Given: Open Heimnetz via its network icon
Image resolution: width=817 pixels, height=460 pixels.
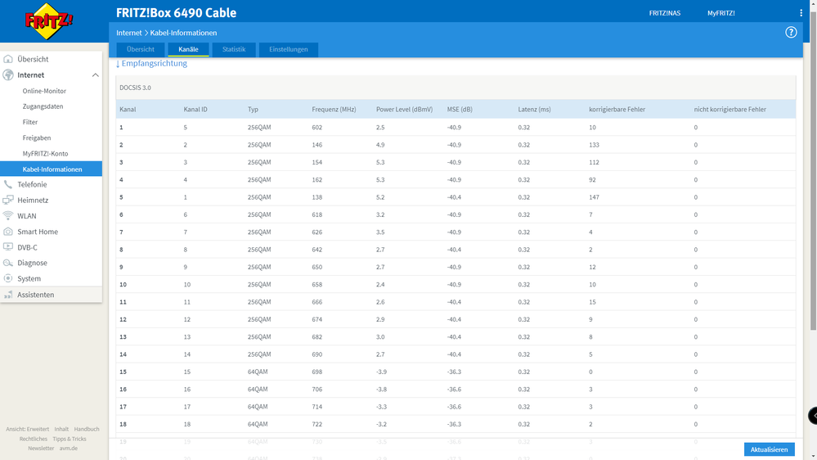Looking at the screenshot, I should (x=9, y=201).
